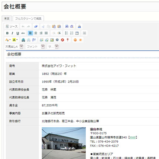The height and width of the screenshot is (159, 159).
Task: Click the 設立年月日 header cell
Action: point(23,82)
